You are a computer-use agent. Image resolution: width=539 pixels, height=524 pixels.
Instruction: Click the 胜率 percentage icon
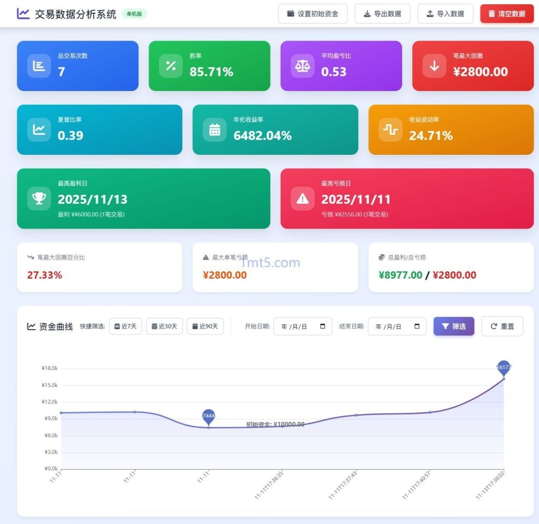point(169,65)
